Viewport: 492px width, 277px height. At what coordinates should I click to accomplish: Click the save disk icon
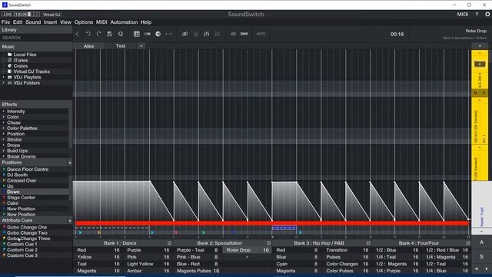pyautogui.click(x=109, y=34)
